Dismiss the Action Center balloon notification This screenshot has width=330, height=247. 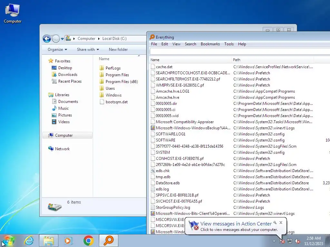(x=281, y=223)
